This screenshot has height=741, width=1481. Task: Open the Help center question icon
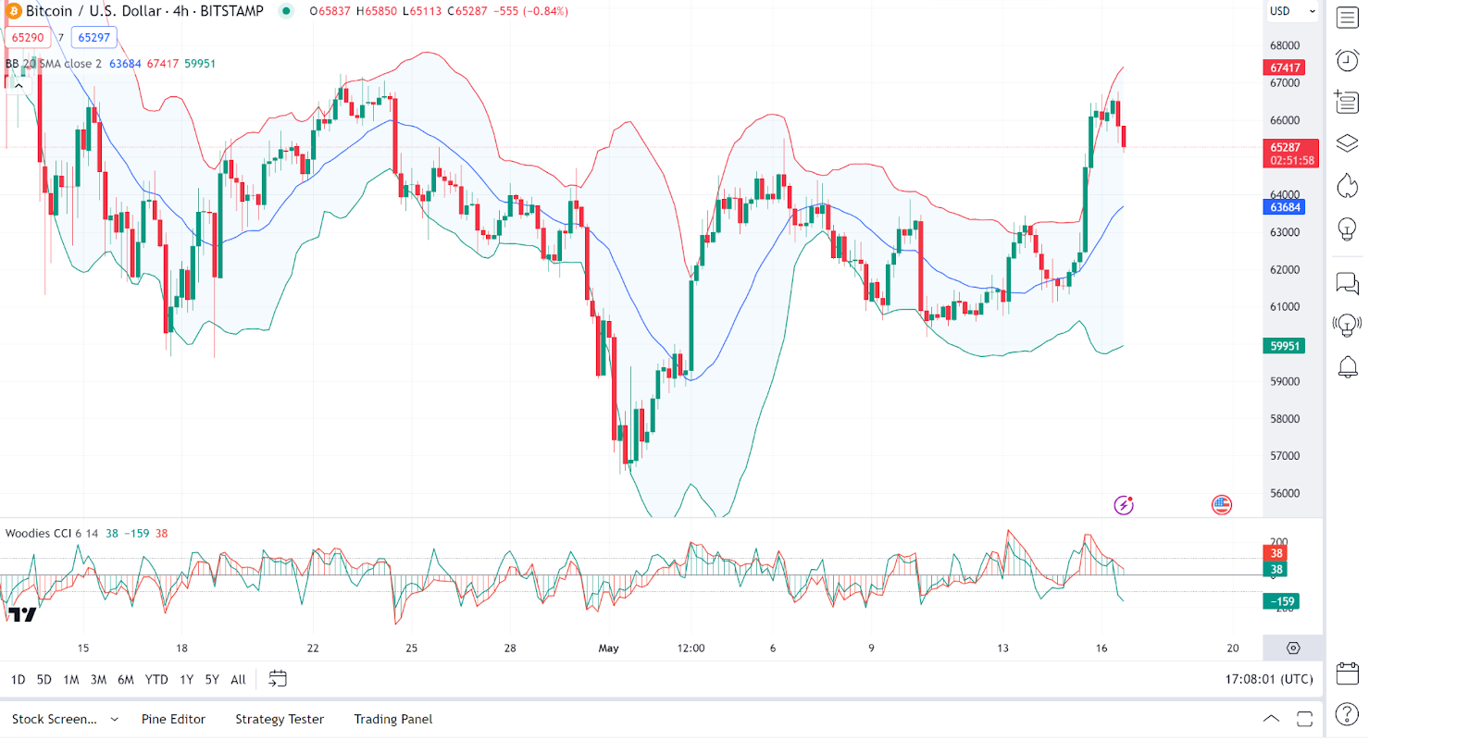coord(1347,714)
